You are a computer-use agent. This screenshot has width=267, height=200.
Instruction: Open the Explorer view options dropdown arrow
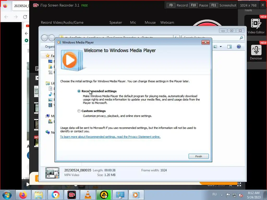221,47
